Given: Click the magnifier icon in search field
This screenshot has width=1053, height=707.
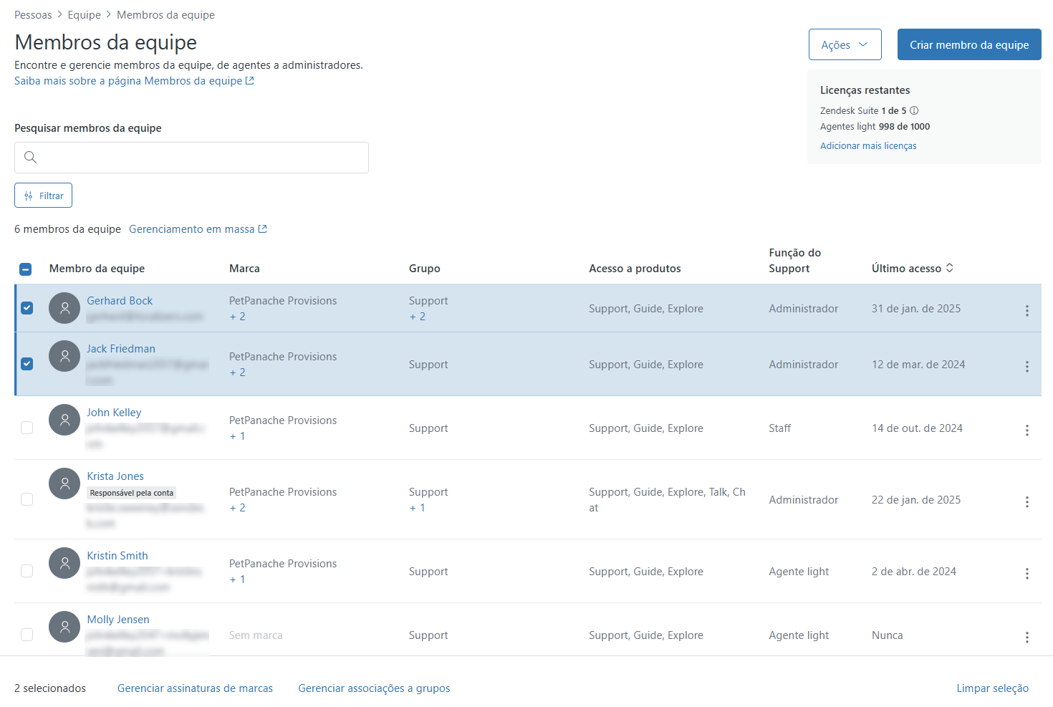Looking at the screenshot, I should pos(30,158).
